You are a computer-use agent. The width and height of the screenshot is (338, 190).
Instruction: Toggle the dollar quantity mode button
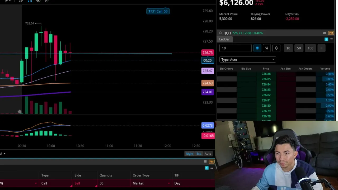[x=276, y=48]
